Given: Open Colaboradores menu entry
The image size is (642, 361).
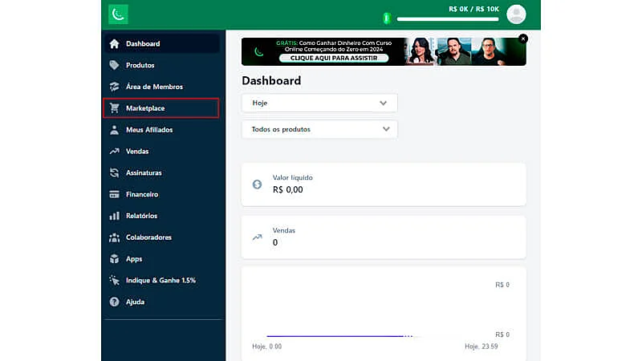Looking at the screenshot, I should [x=162, y=237].
